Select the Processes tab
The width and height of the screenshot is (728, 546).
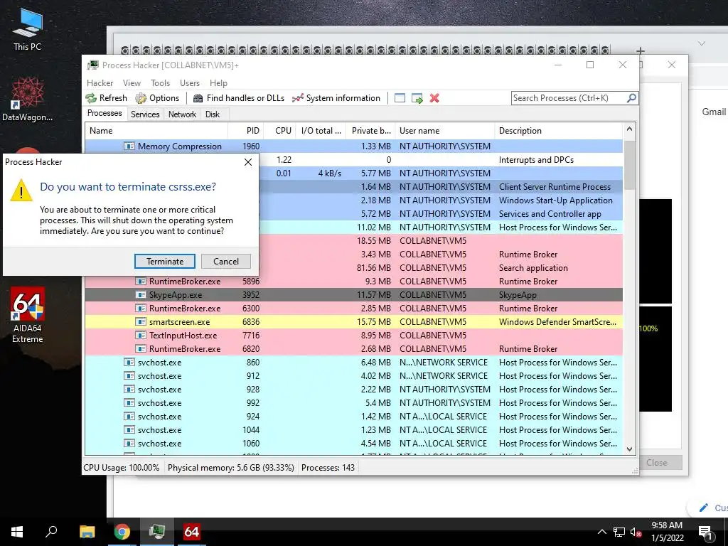[105, 113]
